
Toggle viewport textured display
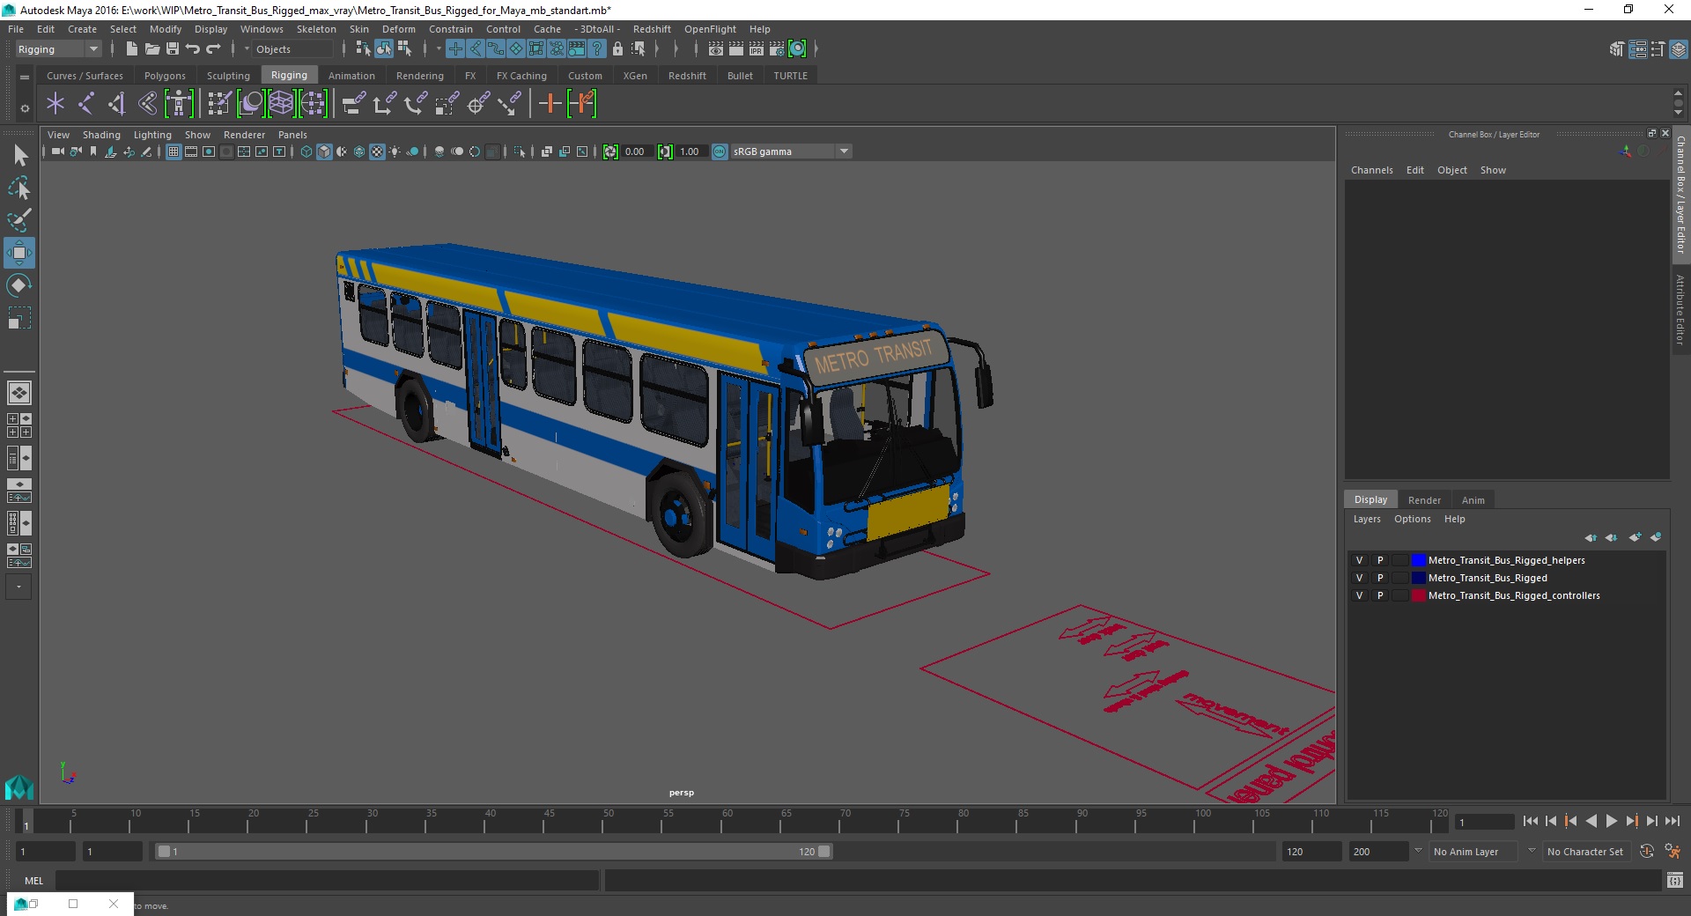coord(377,151)
